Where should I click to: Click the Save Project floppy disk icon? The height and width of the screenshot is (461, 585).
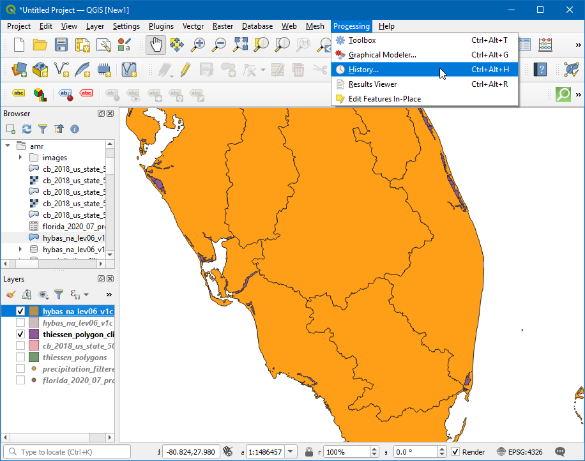(61, 45)
